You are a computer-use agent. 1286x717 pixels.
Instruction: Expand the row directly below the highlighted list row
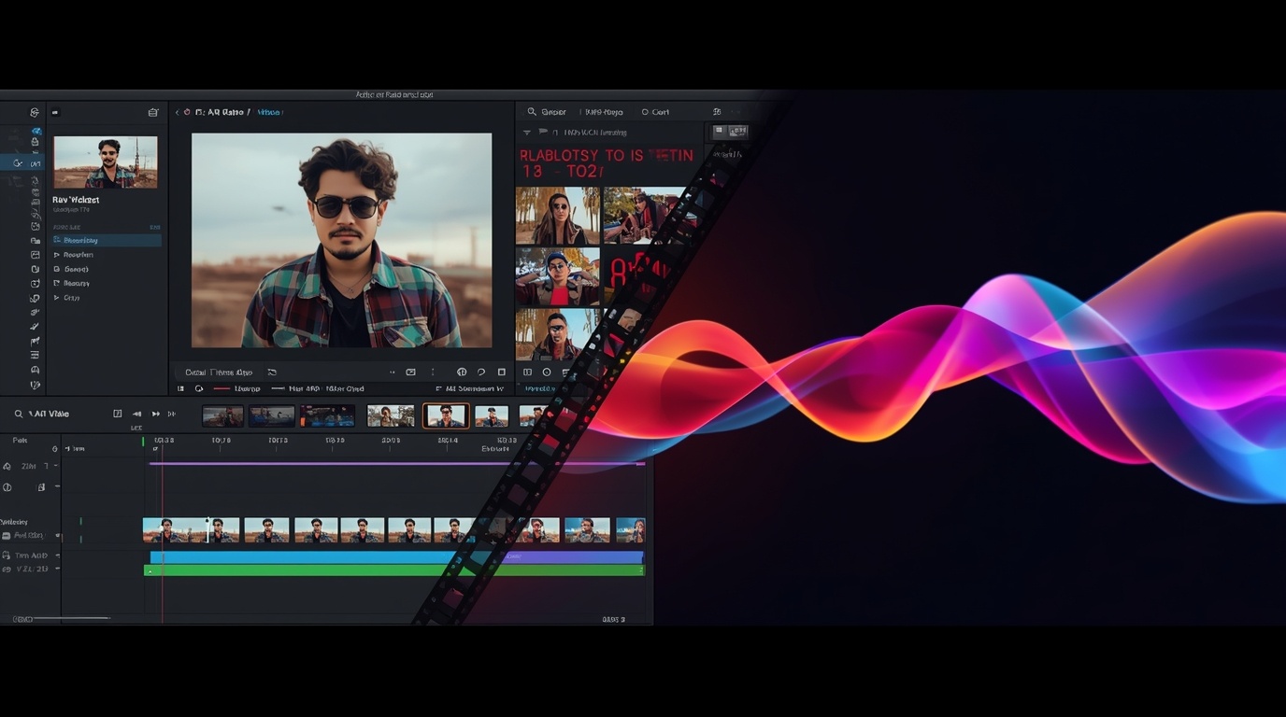coord(74,255)
